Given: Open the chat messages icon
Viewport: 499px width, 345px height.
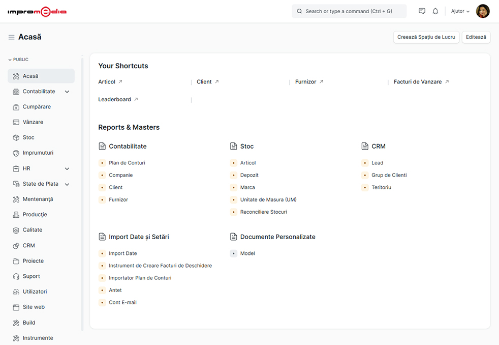Looking at the screenshot, I should (x=422, y=11).
